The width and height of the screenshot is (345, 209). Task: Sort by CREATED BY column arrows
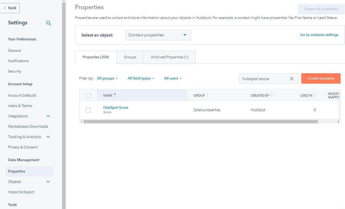tap(272, 95)
